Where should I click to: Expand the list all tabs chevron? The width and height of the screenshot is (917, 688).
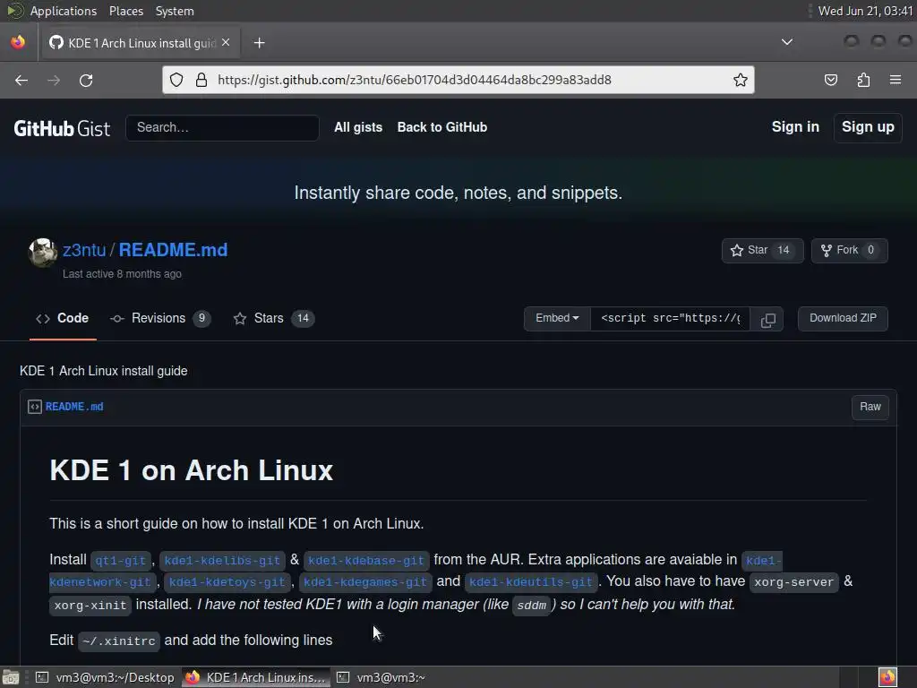(x=787, y=42)
